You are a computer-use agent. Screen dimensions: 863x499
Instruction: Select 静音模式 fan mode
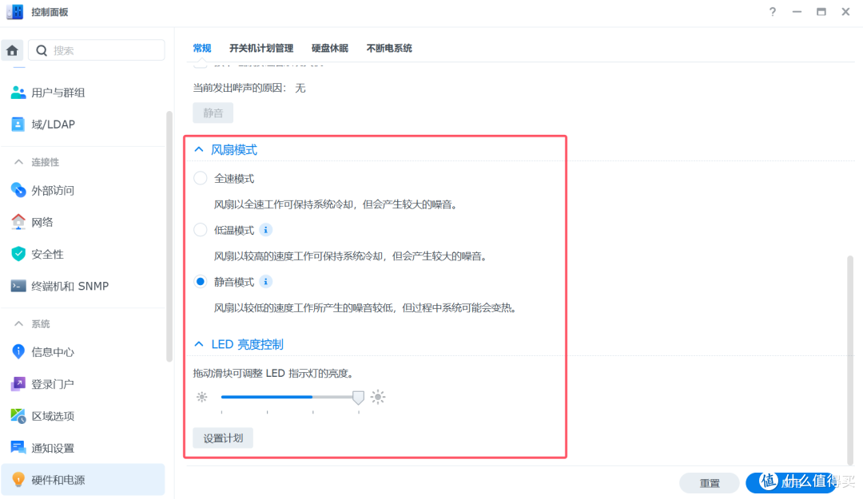(200, 281)
